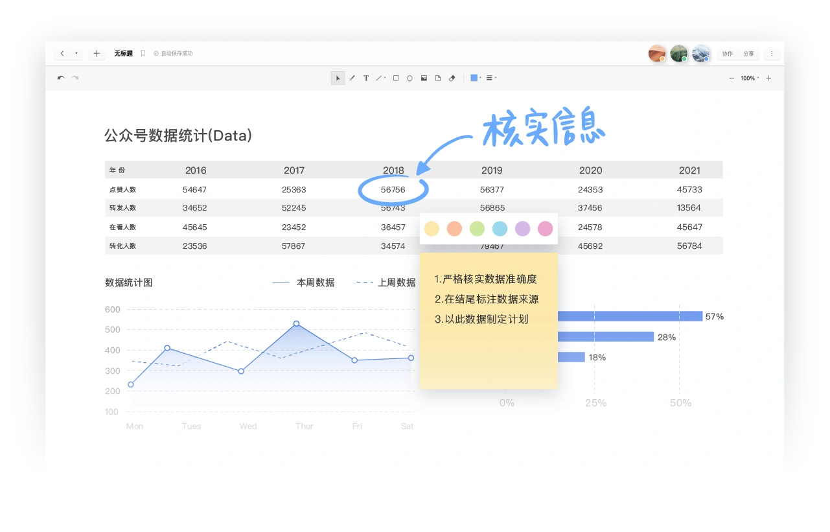Screen dimensions: 830x532
Task: Select the Text tool
Action: (366, 78)
